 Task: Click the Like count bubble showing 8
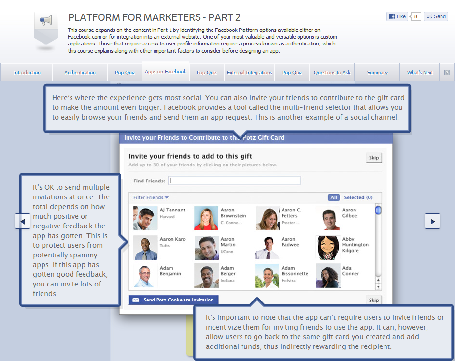point(415,16)
